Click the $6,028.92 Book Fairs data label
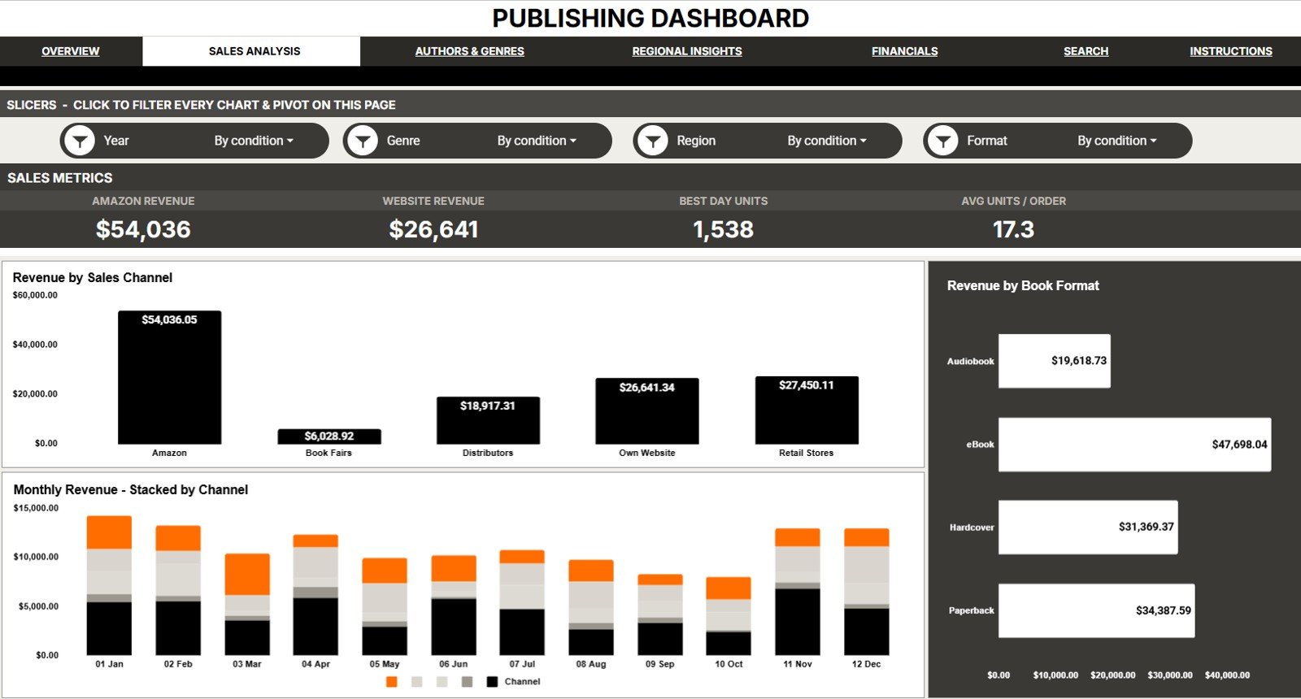Image resolution: width=1301 pixels, height=699 pixels. pos(329,436)
